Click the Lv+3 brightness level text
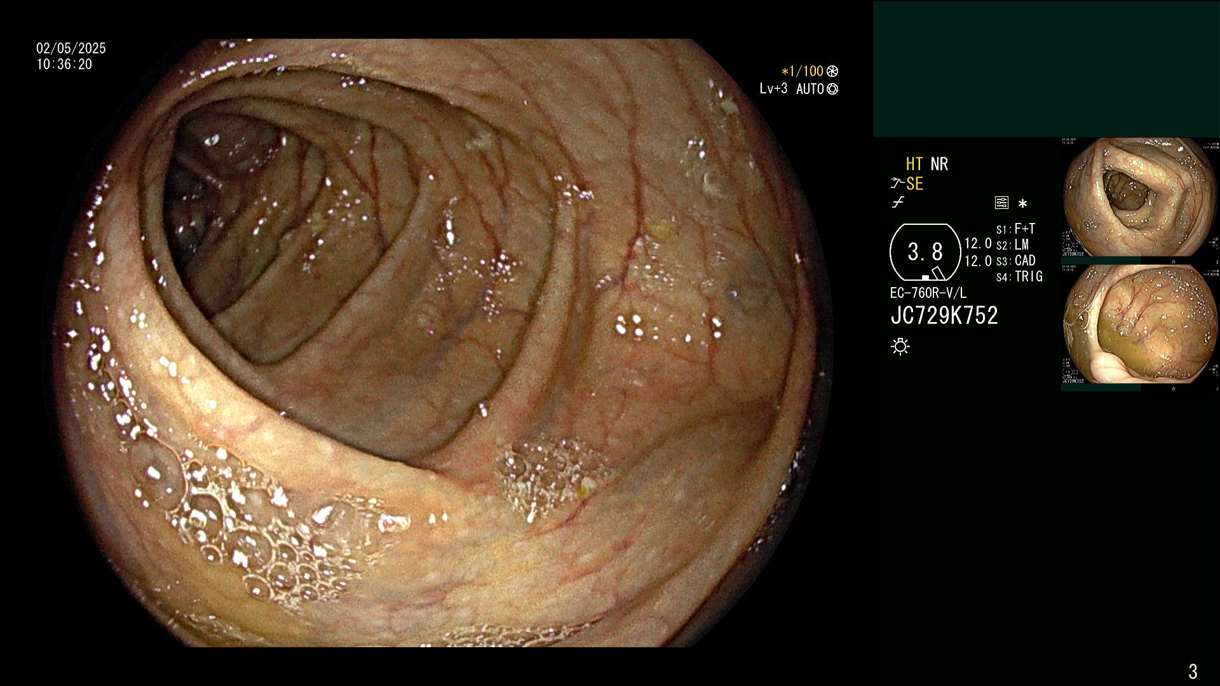 [x=773, y=89]
